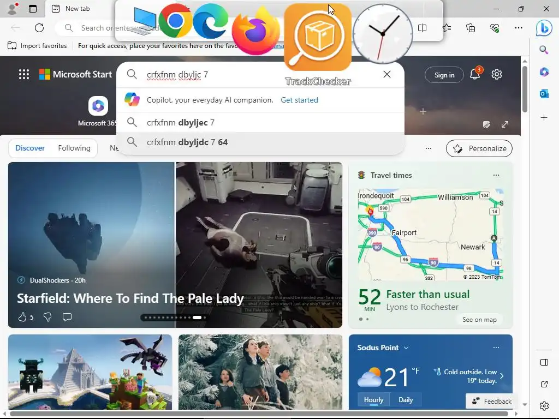The height and width of the screenshot is (419, 559).
Task: Open Firefox icon in the overlay
Action: point(255,31)
